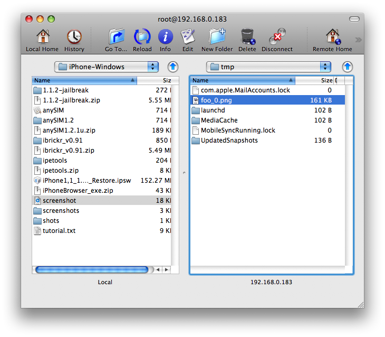Sort local files by Name column
This screenshot has width=385, height=337.
(x=84, y=81)
